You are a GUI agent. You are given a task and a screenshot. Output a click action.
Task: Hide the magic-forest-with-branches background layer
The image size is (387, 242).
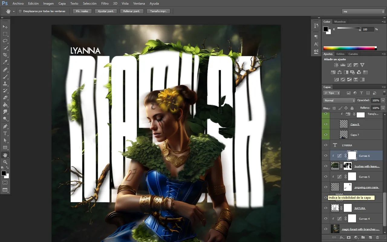(326, 229)
